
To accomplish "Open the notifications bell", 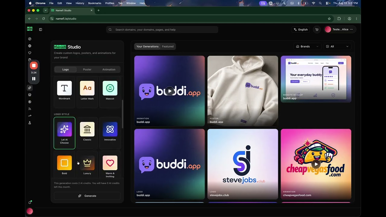I will click(30, 203).
